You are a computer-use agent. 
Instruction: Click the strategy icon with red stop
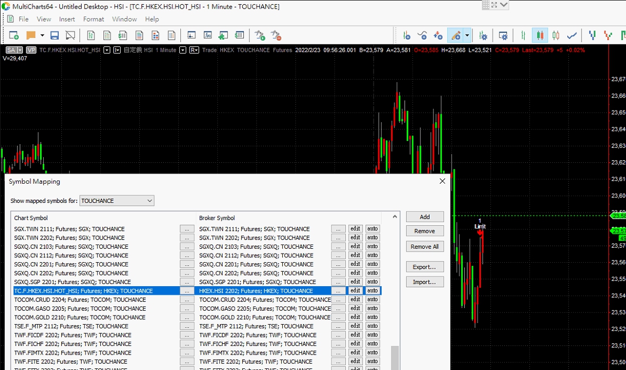pyautogui.click(x=276, y=36)
